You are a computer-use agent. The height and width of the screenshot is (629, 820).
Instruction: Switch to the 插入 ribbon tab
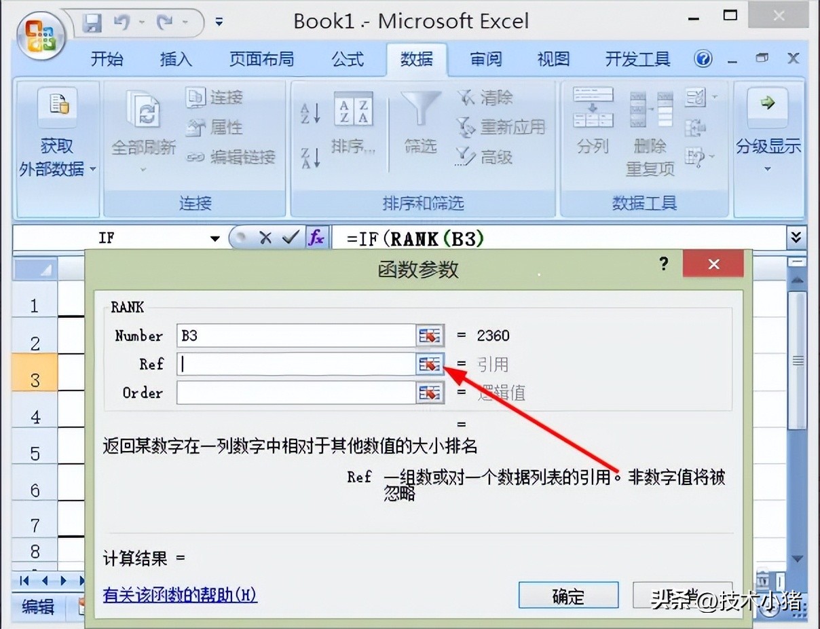pyautogui.click(x=176, y=60)
